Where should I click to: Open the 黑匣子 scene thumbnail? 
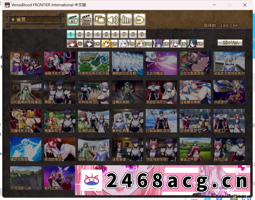[60, 92]
